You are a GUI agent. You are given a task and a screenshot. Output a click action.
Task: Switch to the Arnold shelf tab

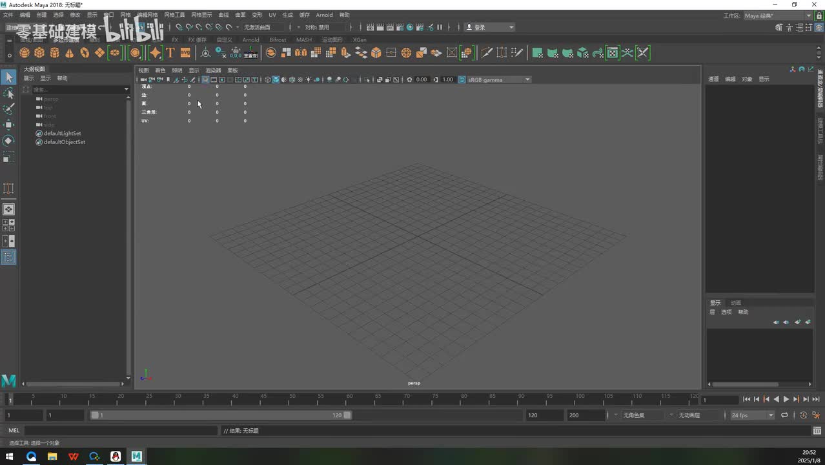tap(250, 40)
